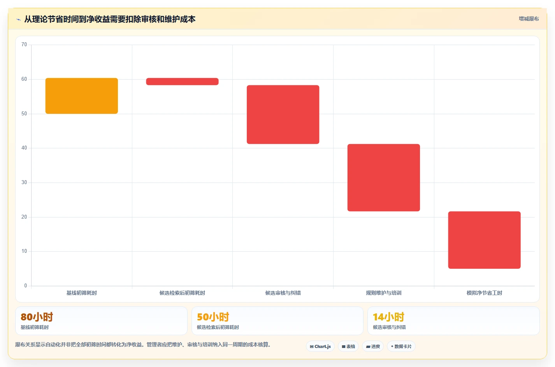Viewport: 555px width, 367px height.
Task: Click the y-axis value 70
Action: tap(24, 45)
